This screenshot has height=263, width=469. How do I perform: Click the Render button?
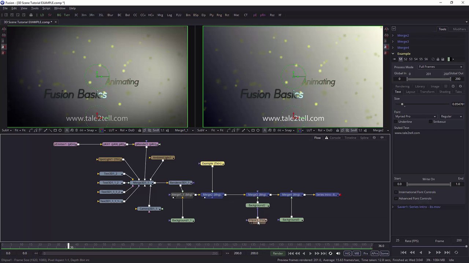(278, 253)
